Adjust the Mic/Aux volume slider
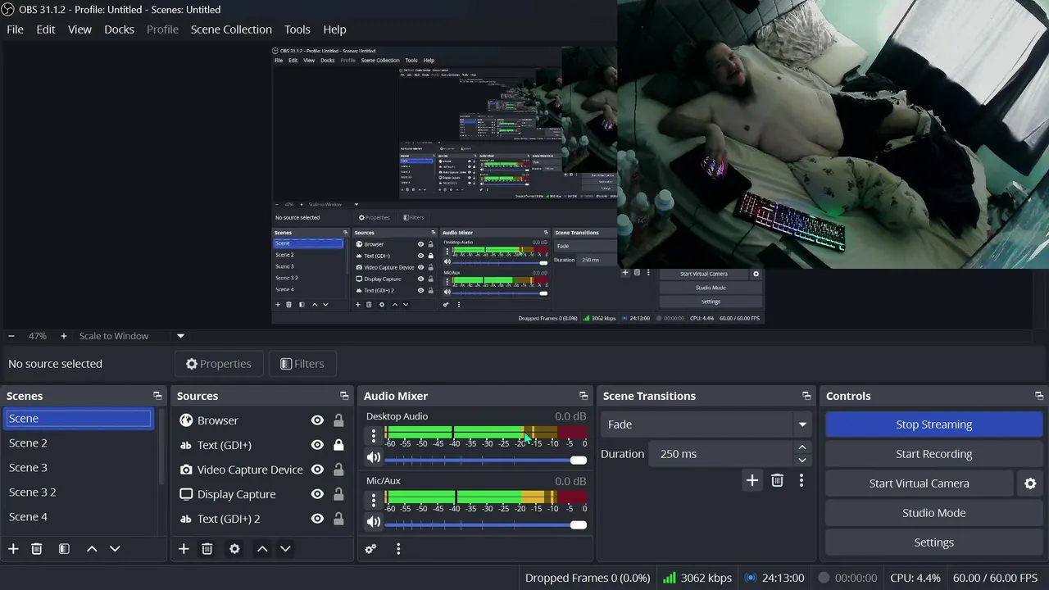The width and height of the screenshot is (1049, 590). [x=485, y=524]
